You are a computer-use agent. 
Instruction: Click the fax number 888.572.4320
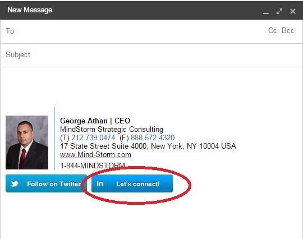(153, 138)
